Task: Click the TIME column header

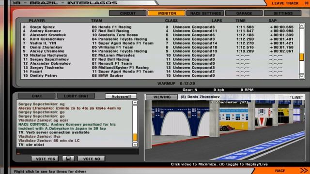Action: tap(240, 20)
